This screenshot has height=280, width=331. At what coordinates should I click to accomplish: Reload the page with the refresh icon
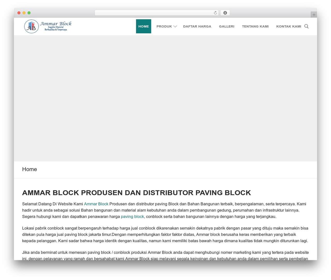[215, 13]
